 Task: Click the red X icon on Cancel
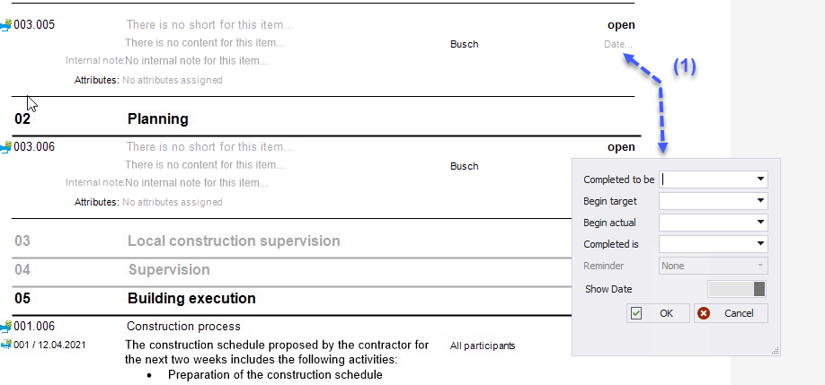click(704, 313)
